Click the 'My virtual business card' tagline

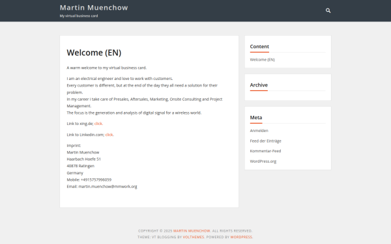79,16
